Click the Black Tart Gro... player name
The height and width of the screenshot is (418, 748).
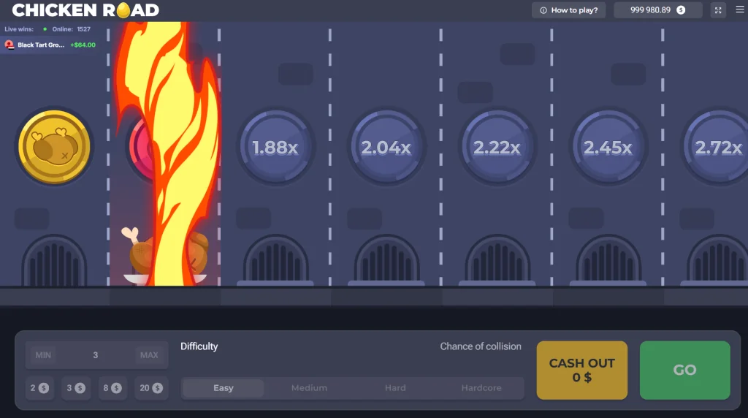41,45
